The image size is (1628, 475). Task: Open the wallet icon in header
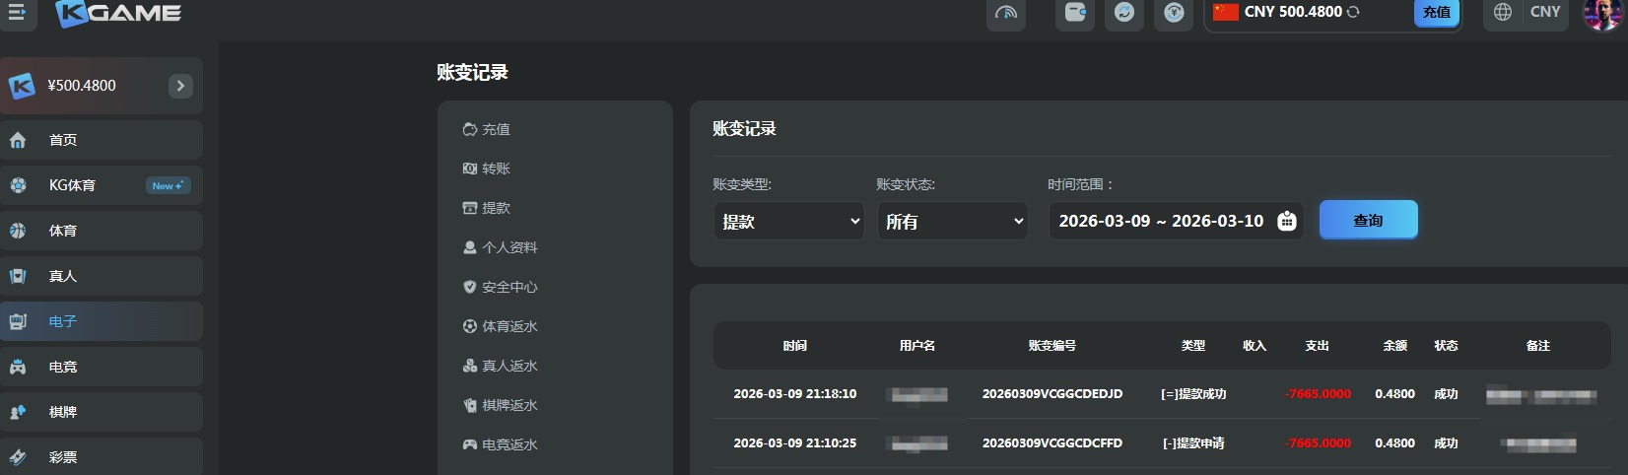(x=1075, y=13)
